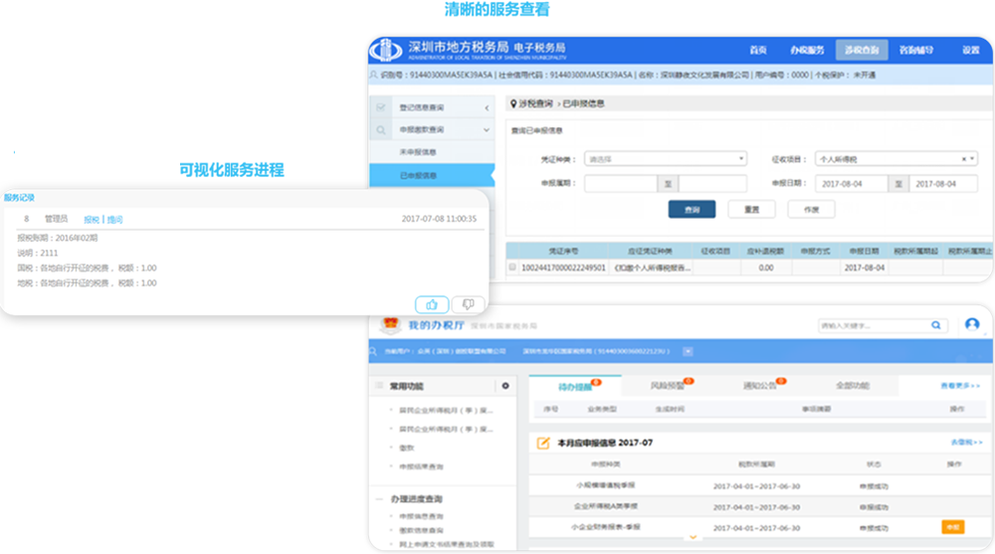
Task: Click the 服务记录 heading
Action: (19, 198)
